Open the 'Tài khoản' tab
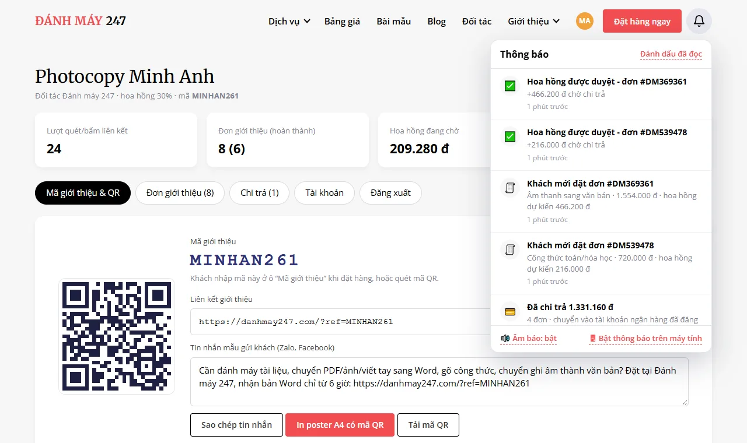The image size is (747, 443). tap(324, 193)
